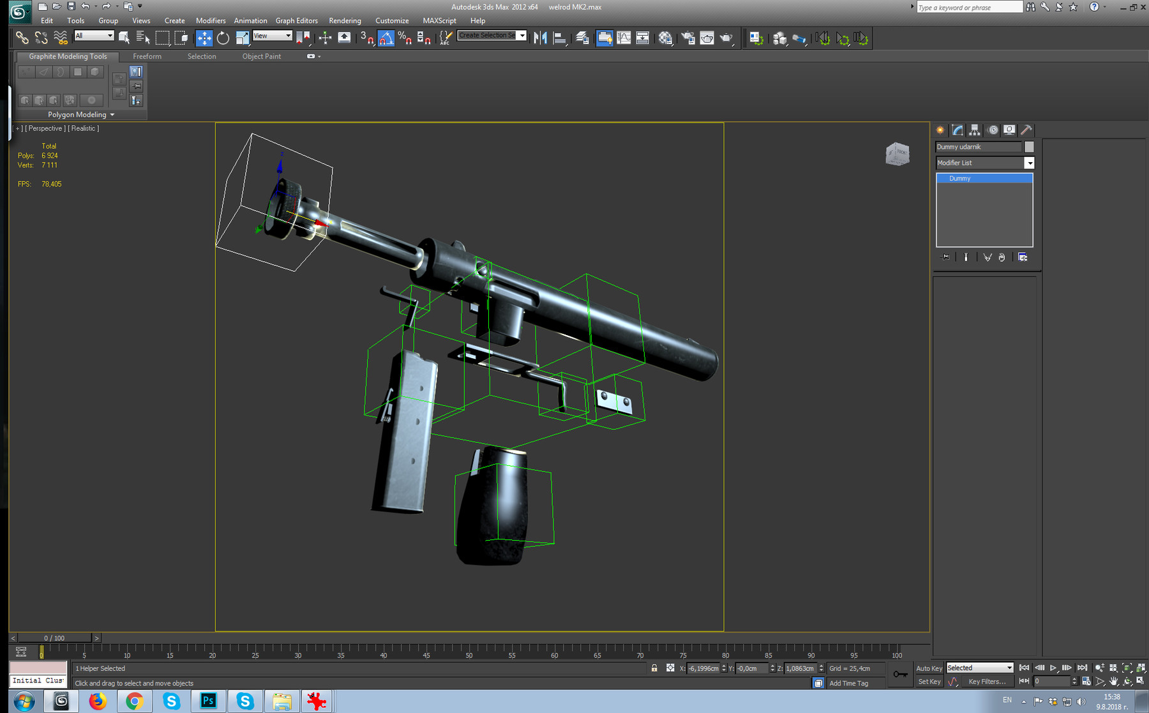Toggle the Angle Snap tool
This screenshot has width=1149, height=713.
tap(385, 37)
